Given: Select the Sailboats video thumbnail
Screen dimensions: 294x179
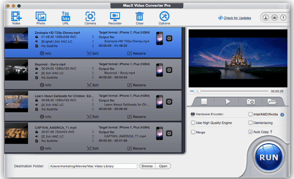Looking at the screenshot, I should tap(17, 102).
